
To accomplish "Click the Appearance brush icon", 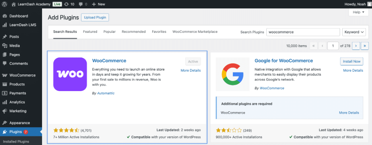I will (x=4, y=123).
